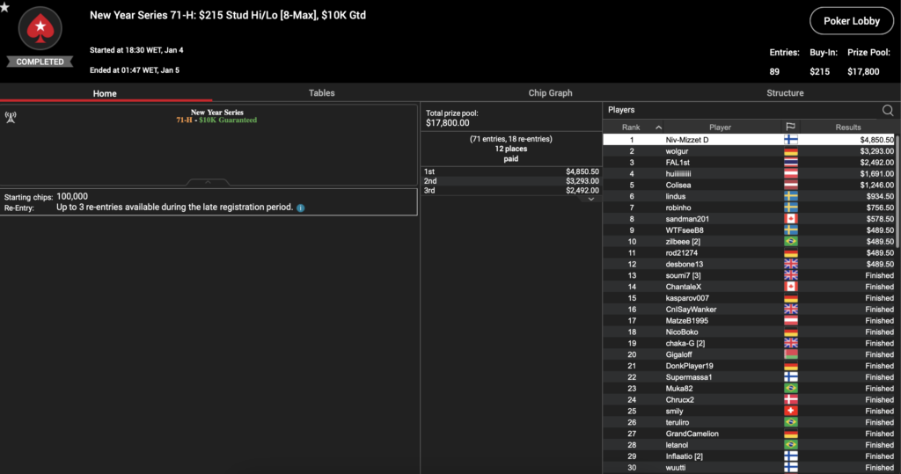Viewport: 901px width, 474px height.
Task: Expand the prize payouts list
Action: (x=591, y=200)
